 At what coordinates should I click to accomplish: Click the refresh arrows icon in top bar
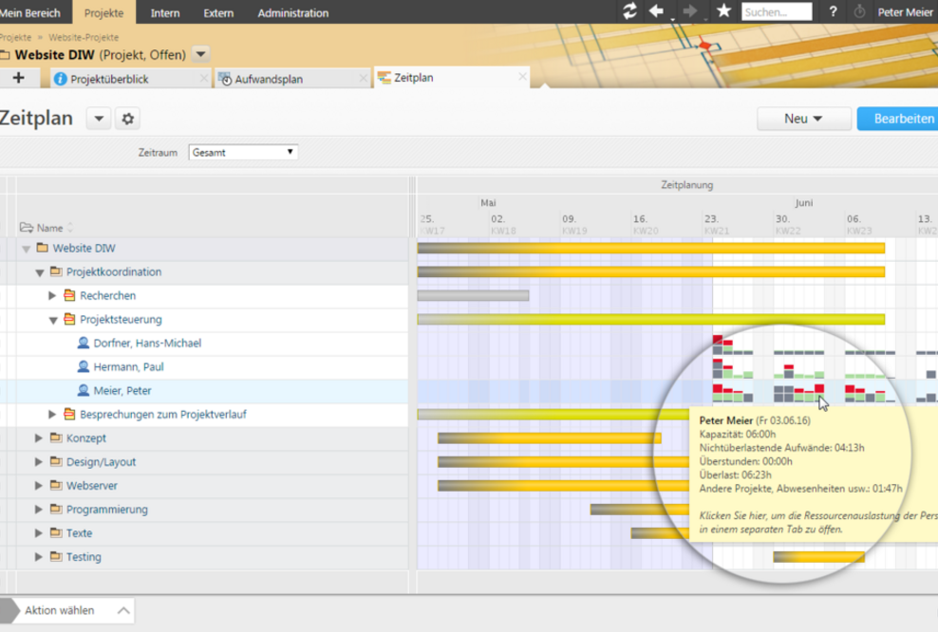(x=629, y=11)
